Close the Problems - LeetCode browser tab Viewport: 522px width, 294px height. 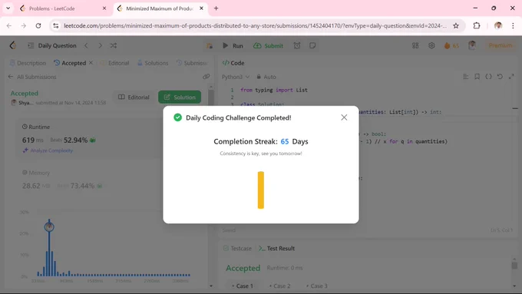(104, 8)
